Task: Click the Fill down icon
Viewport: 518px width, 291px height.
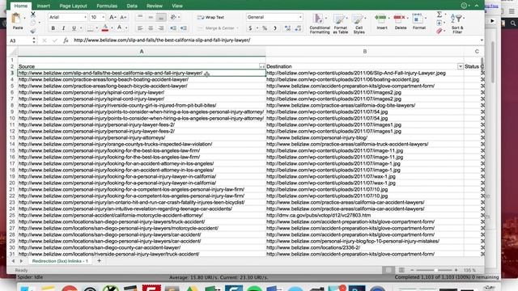Action: [x=439, y=23]
